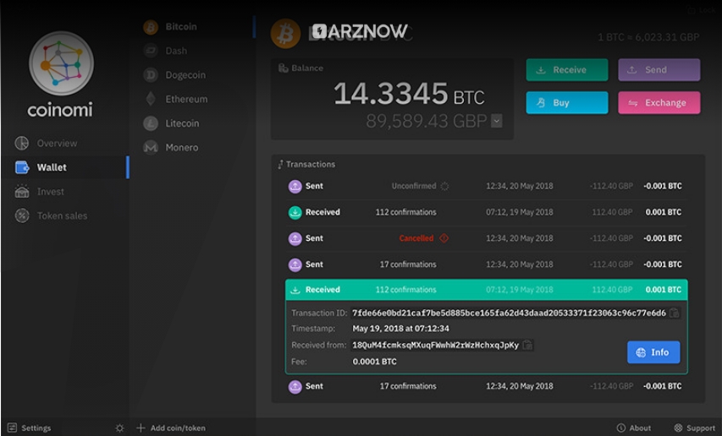Select the address 18QuM4fcmksqMXuqFWwhW2rWzHchxqJpKy
722x436 pixels.
[435, 345]
